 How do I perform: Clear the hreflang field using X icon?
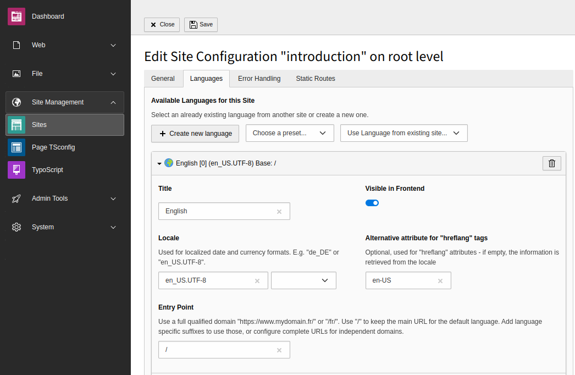(x=440, y=281)
